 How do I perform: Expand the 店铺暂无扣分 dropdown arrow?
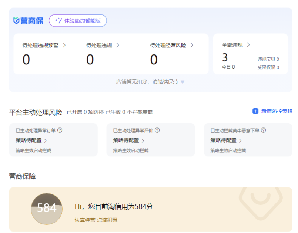pyautogui.click(x=183, y=82)
